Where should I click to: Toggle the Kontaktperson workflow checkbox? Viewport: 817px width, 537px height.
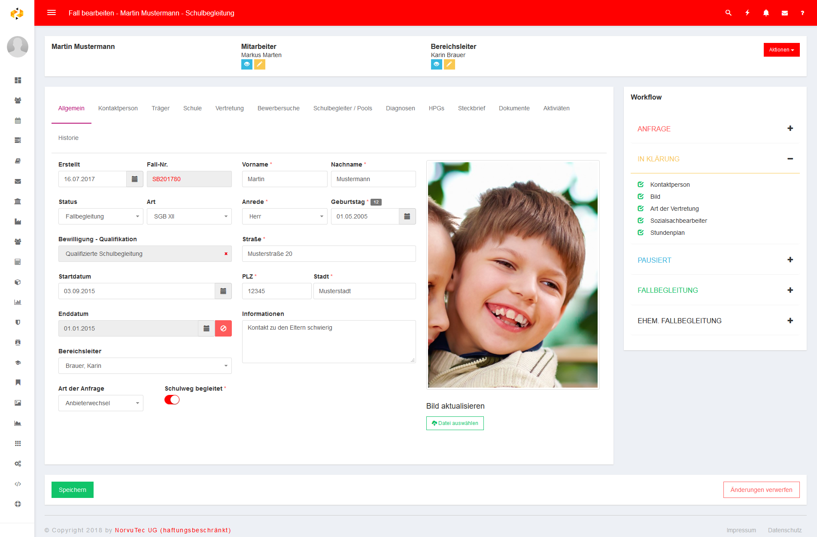coord(641,185)
